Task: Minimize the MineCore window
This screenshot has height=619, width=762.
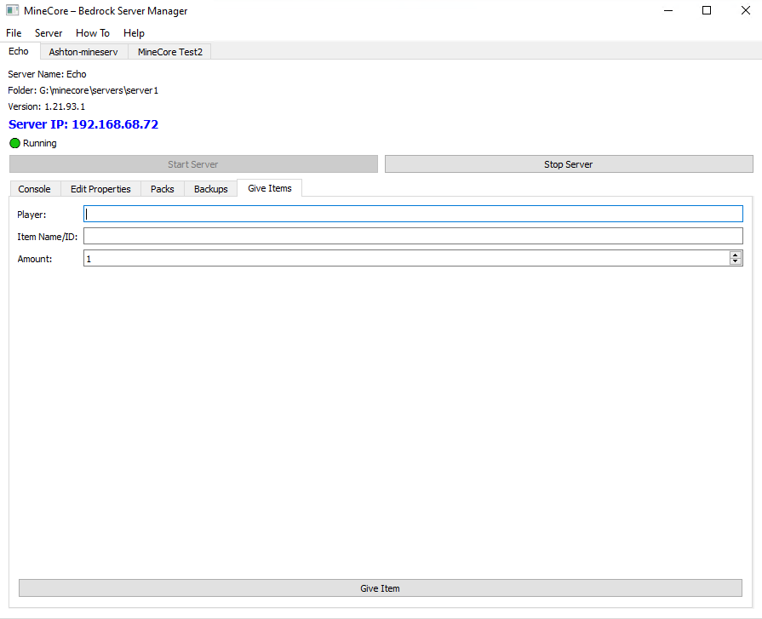Action: (x=668, y=10)
